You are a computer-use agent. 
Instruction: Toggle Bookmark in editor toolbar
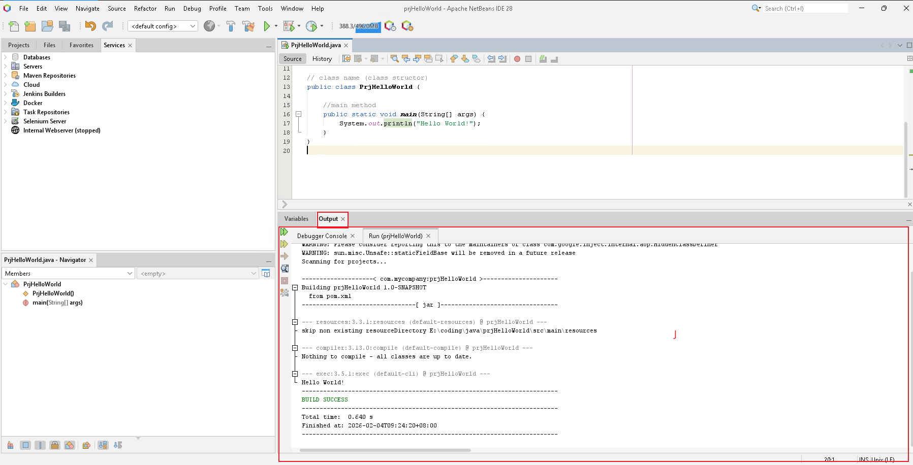tap(476, 59)
